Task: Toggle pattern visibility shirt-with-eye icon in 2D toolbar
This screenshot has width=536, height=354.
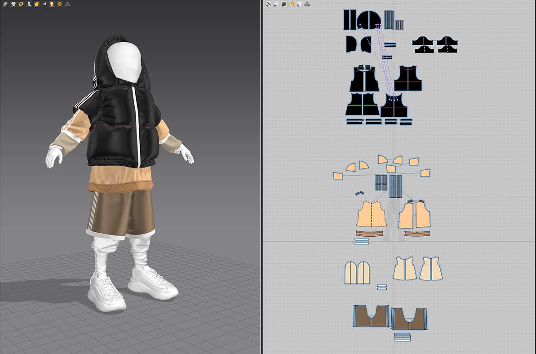Action: [276, 4]
